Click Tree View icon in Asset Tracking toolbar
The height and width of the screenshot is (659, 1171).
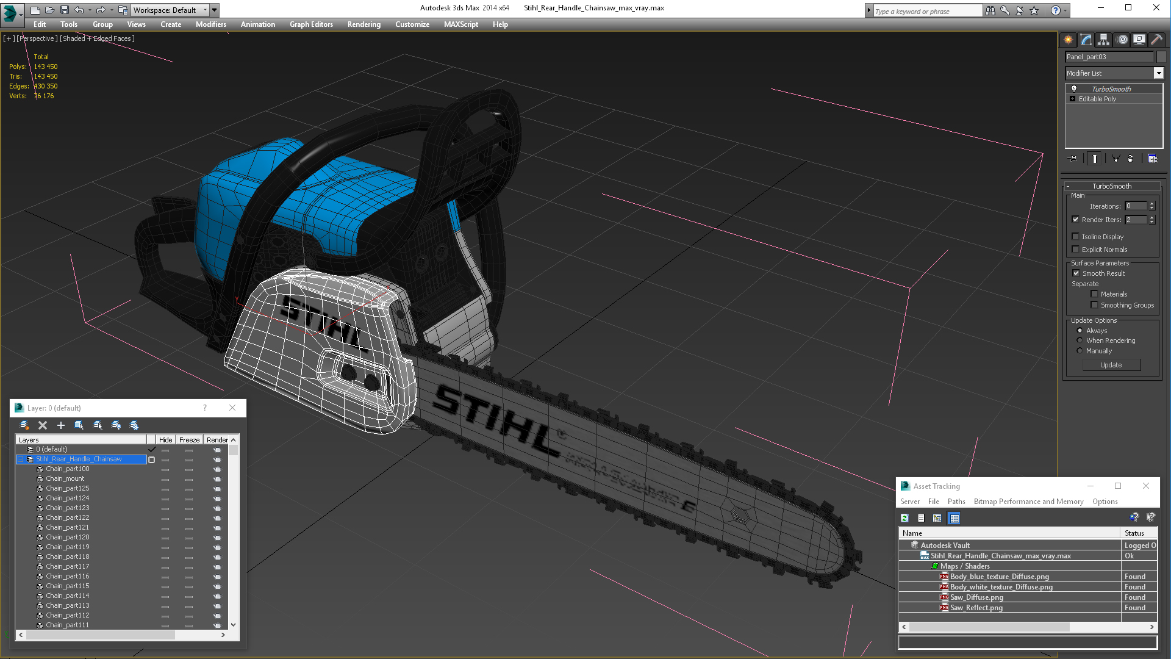pos(937,518)
